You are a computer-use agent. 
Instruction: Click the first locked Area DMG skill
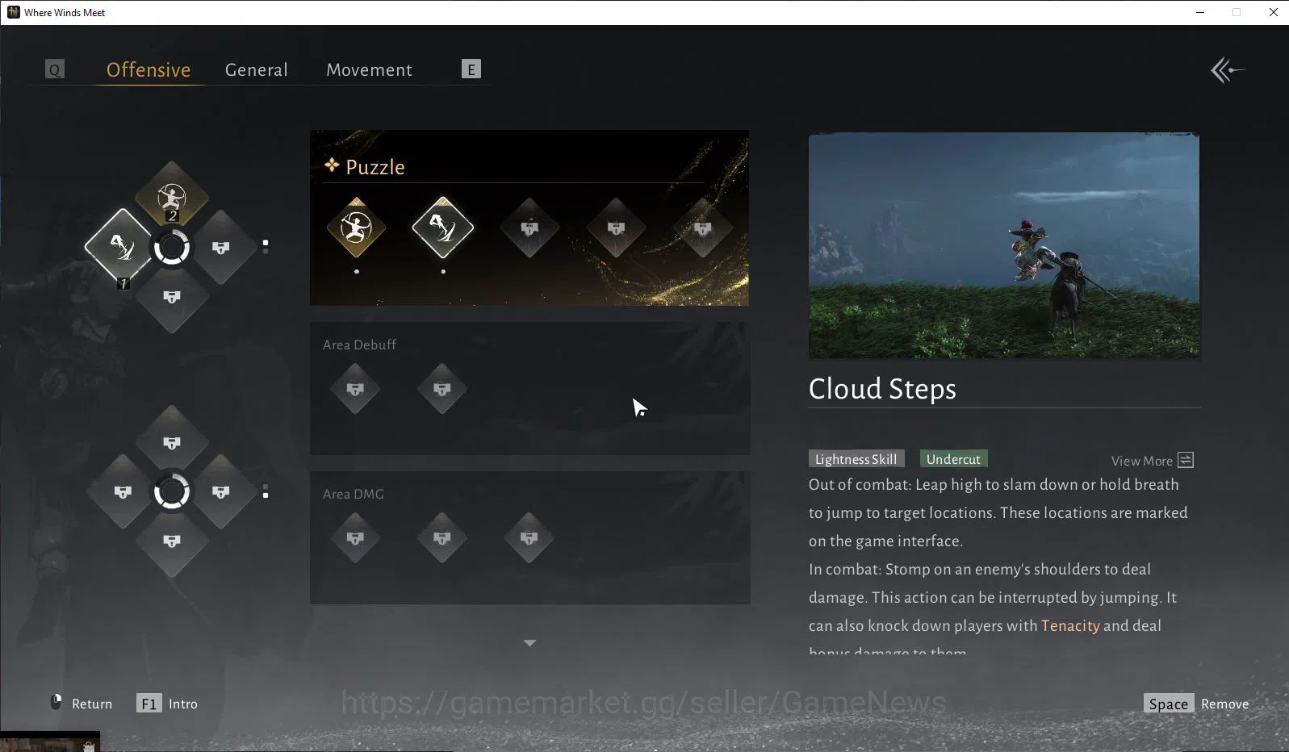pyautogui.click(x=355, y=537)
